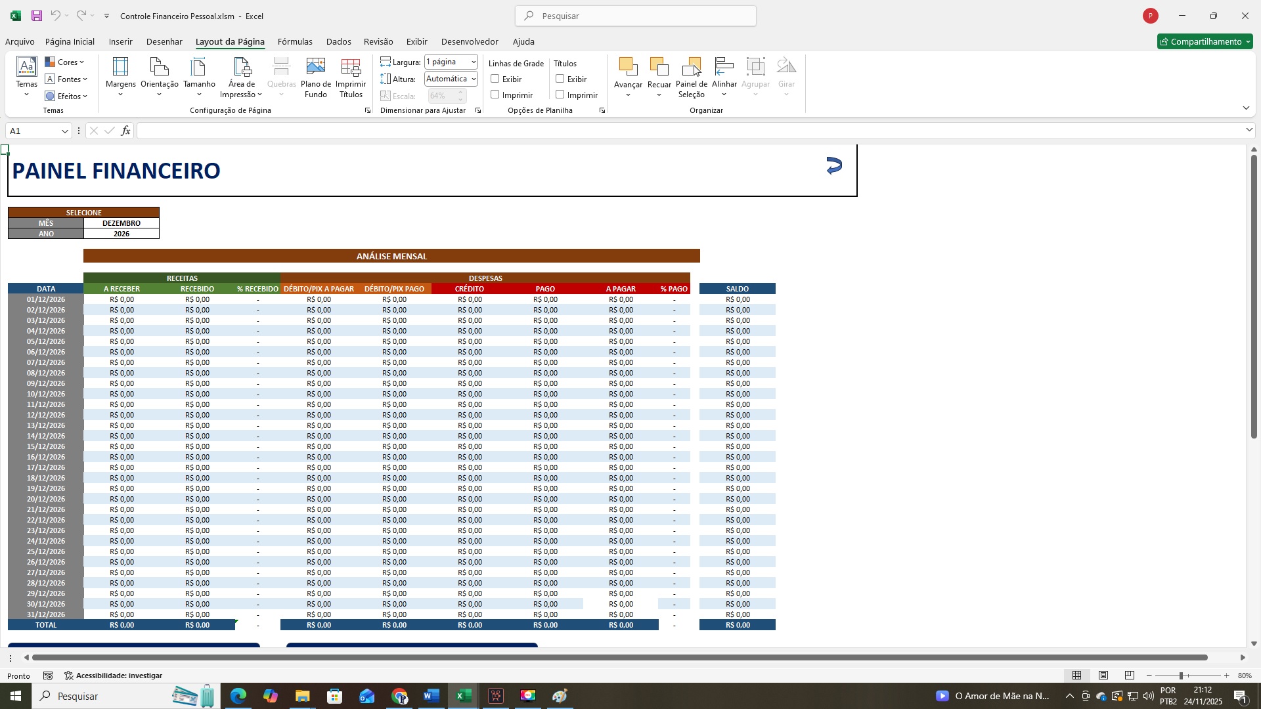The image size is (1261, 709).
Task: Expand the Largura width dropdown
Action: pyautogui.click(x=473, y=62)
